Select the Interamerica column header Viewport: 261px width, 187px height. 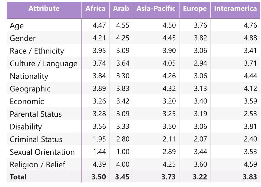[235, 9]
